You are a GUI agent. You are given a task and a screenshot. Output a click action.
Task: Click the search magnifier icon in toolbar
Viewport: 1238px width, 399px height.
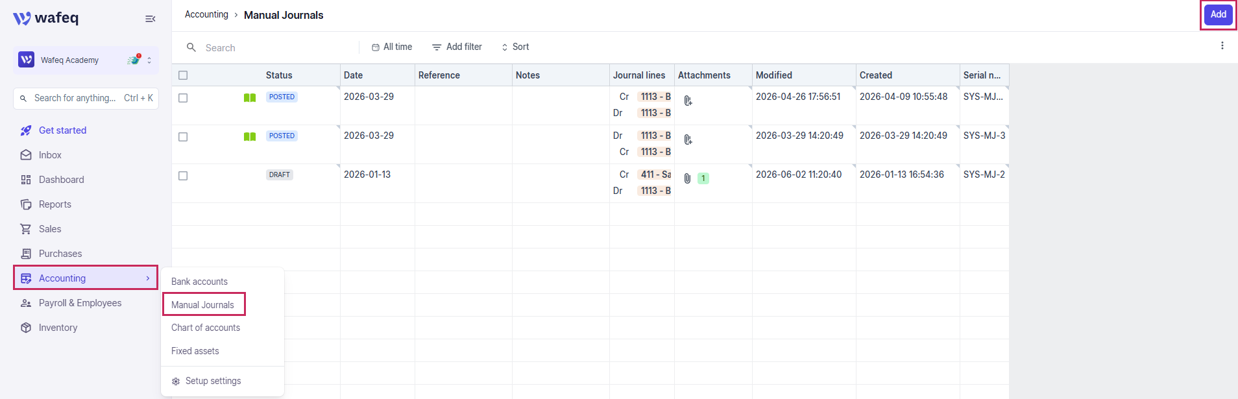coord(191,47)
